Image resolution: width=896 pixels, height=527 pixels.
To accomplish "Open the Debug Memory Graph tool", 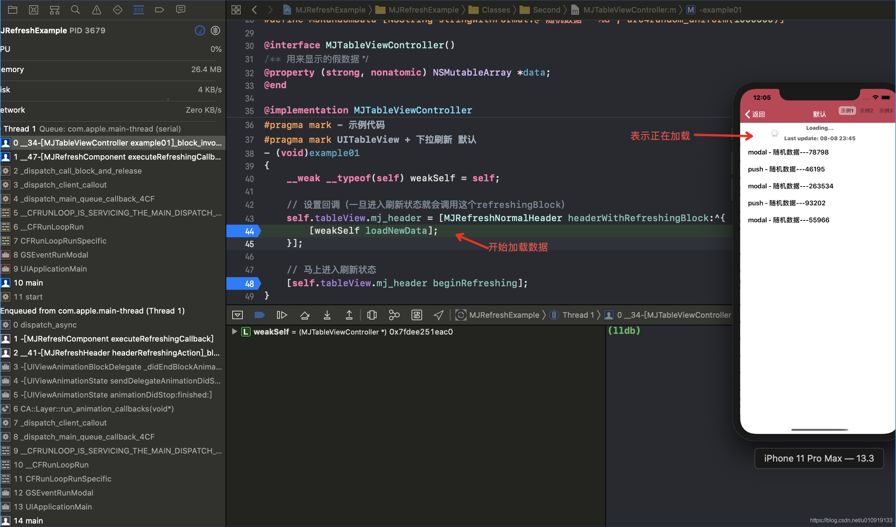I will [394, 315].
